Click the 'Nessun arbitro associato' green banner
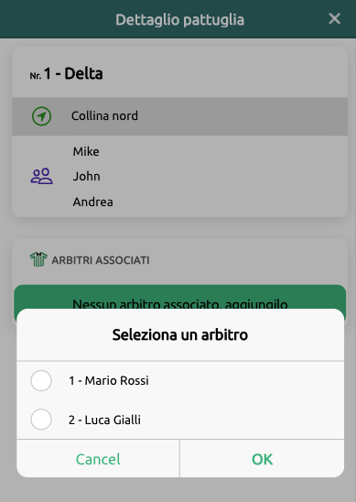356x502 pixels. pos(179,297)
